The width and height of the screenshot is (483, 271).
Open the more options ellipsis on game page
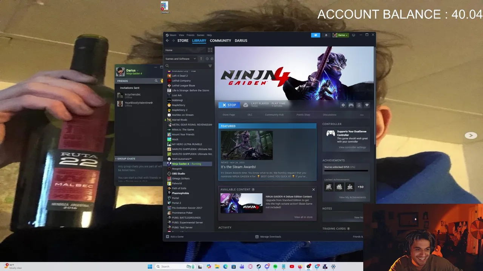362,115
